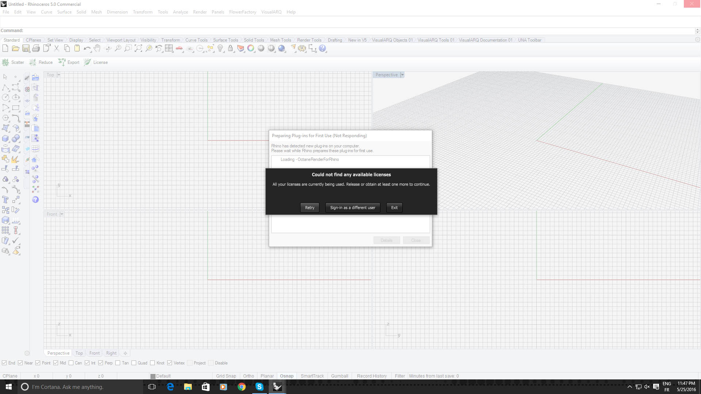Click the Retry button in license dialog
701x394 pixels.
(x=309, y=208)
